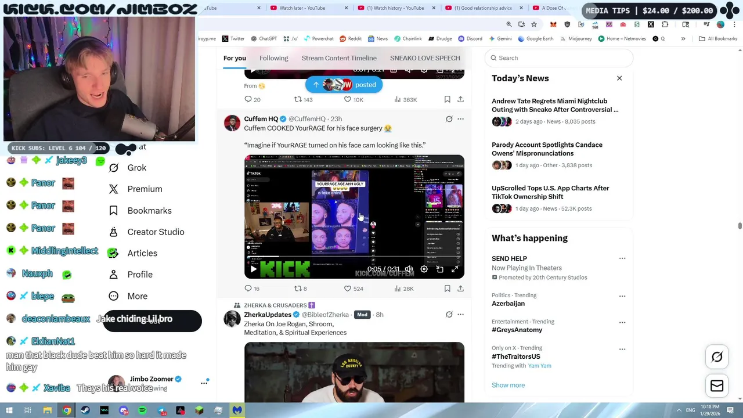Like the Cuffem HQ post
The height and width of the screenshot is (418, 743).
coord(353,289)
